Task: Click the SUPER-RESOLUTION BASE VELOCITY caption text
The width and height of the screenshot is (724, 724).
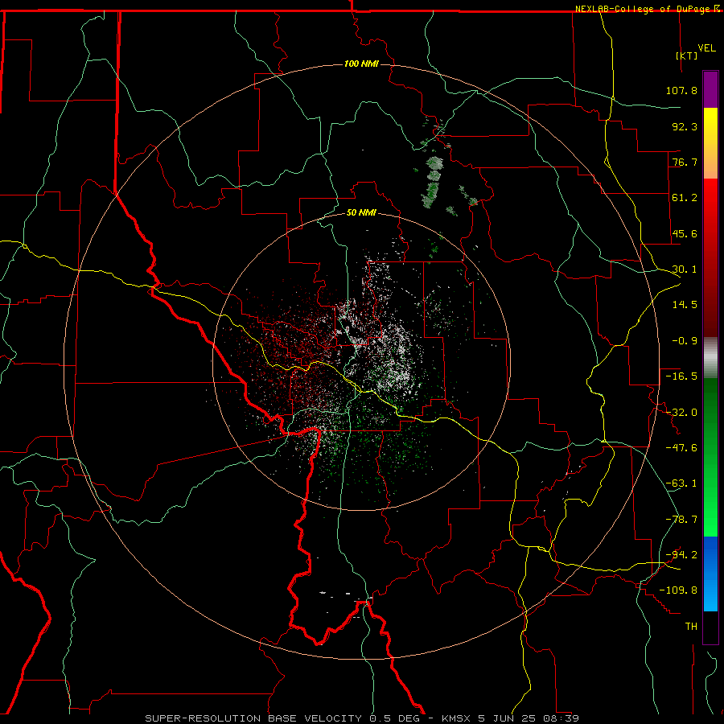Action: click(255, 718)
